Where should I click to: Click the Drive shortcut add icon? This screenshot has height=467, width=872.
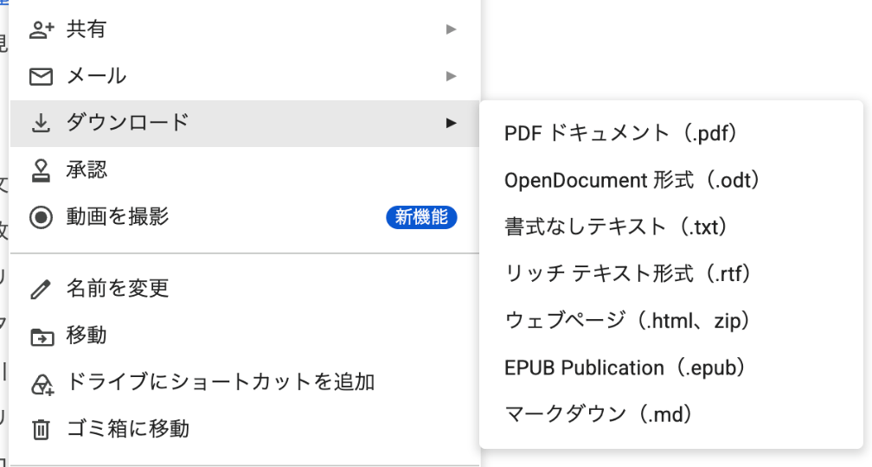[x=42, y=384]
